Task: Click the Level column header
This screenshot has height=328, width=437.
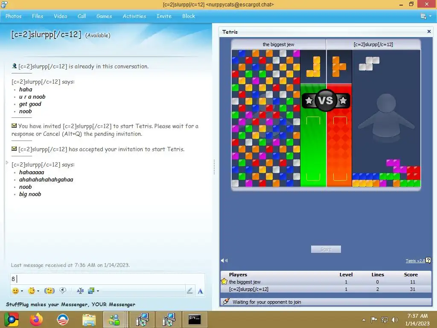Action: click(346, 275)
